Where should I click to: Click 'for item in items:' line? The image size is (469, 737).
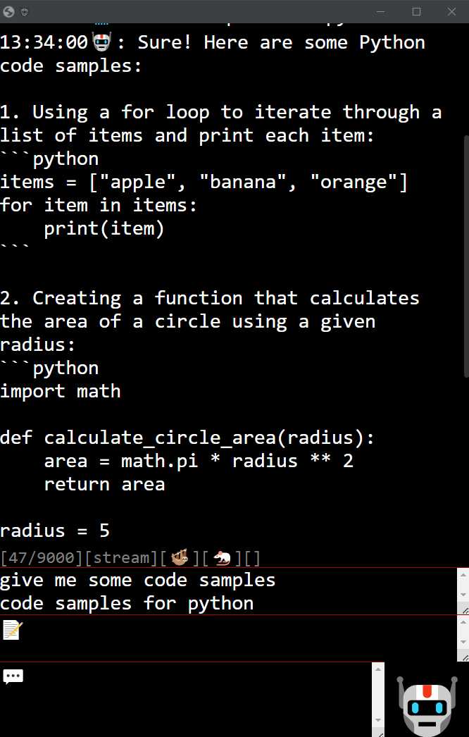click(x=98, y=206)
